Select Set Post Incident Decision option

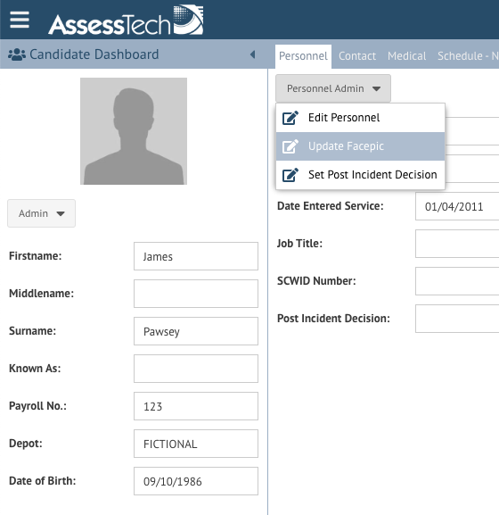click(x=360, y=175)
